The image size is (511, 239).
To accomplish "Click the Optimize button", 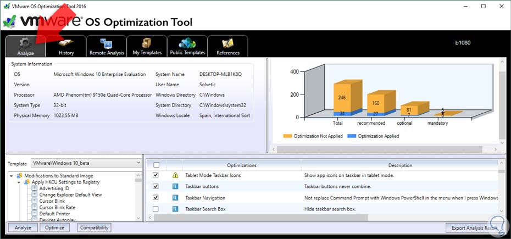I will click(x=55, y=227).
